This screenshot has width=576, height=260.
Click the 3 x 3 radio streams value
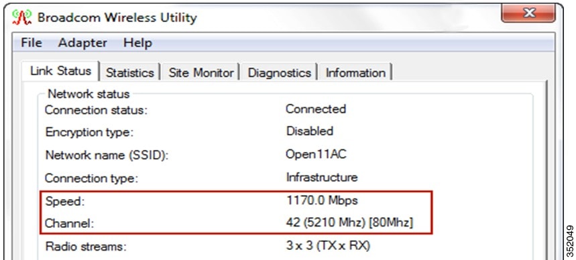328,246
